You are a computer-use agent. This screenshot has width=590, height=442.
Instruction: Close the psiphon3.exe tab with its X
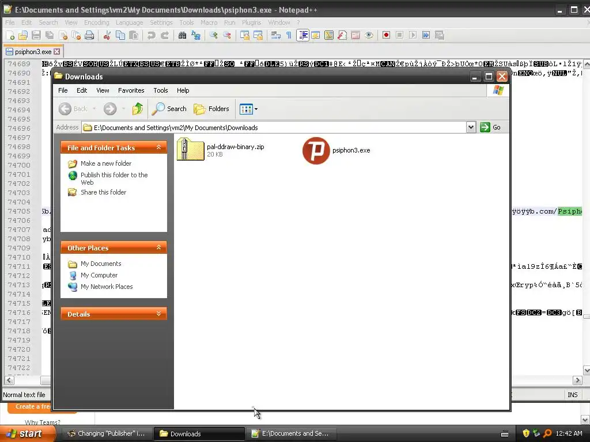point(57,51)
